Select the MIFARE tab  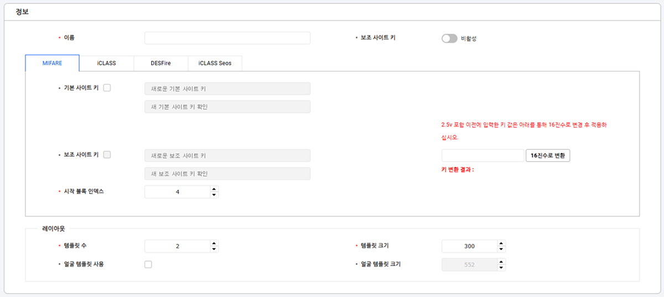click(53, 63)
